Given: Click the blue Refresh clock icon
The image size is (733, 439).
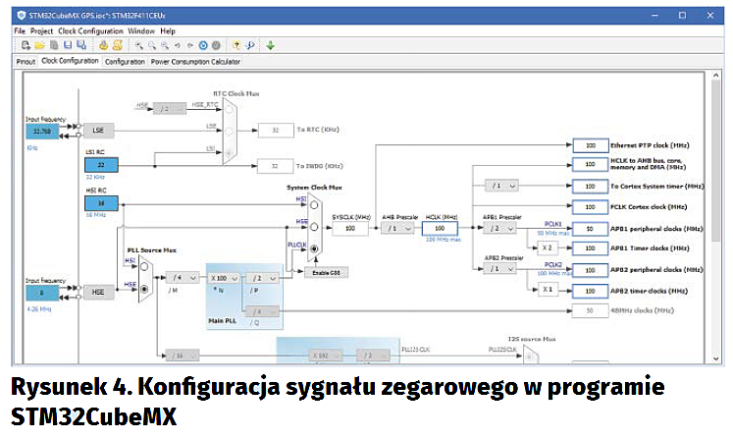Looking at the screenshot, I should coord(203,45).
